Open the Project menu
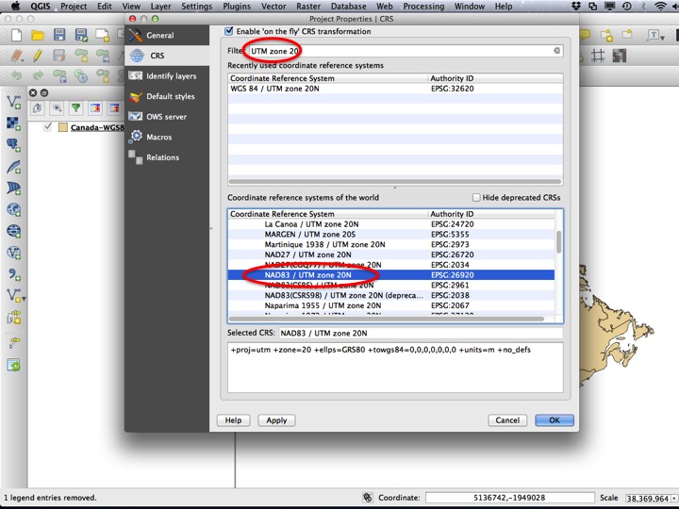Image resolution: width=679 pixels, height=509 pixels. point(74,6)
